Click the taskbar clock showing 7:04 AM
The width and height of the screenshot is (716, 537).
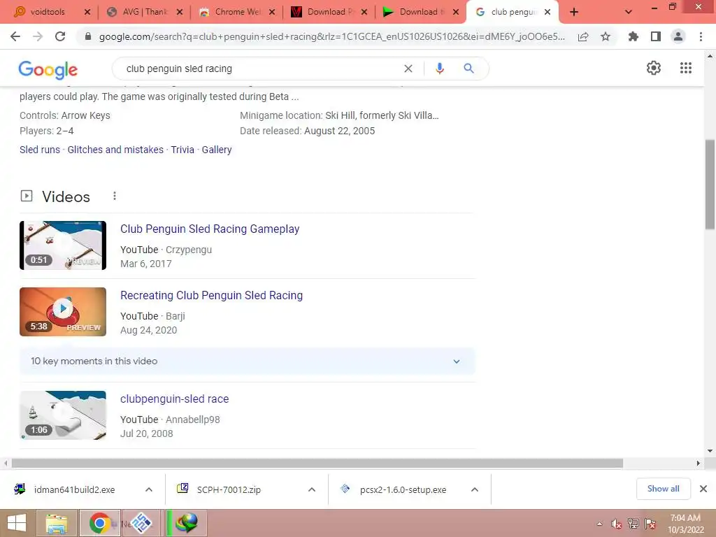point(685,524)
